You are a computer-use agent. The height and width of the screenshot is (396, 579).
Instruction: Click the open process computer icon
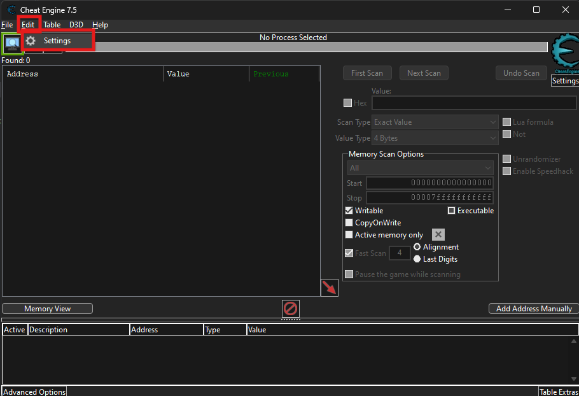11,43
